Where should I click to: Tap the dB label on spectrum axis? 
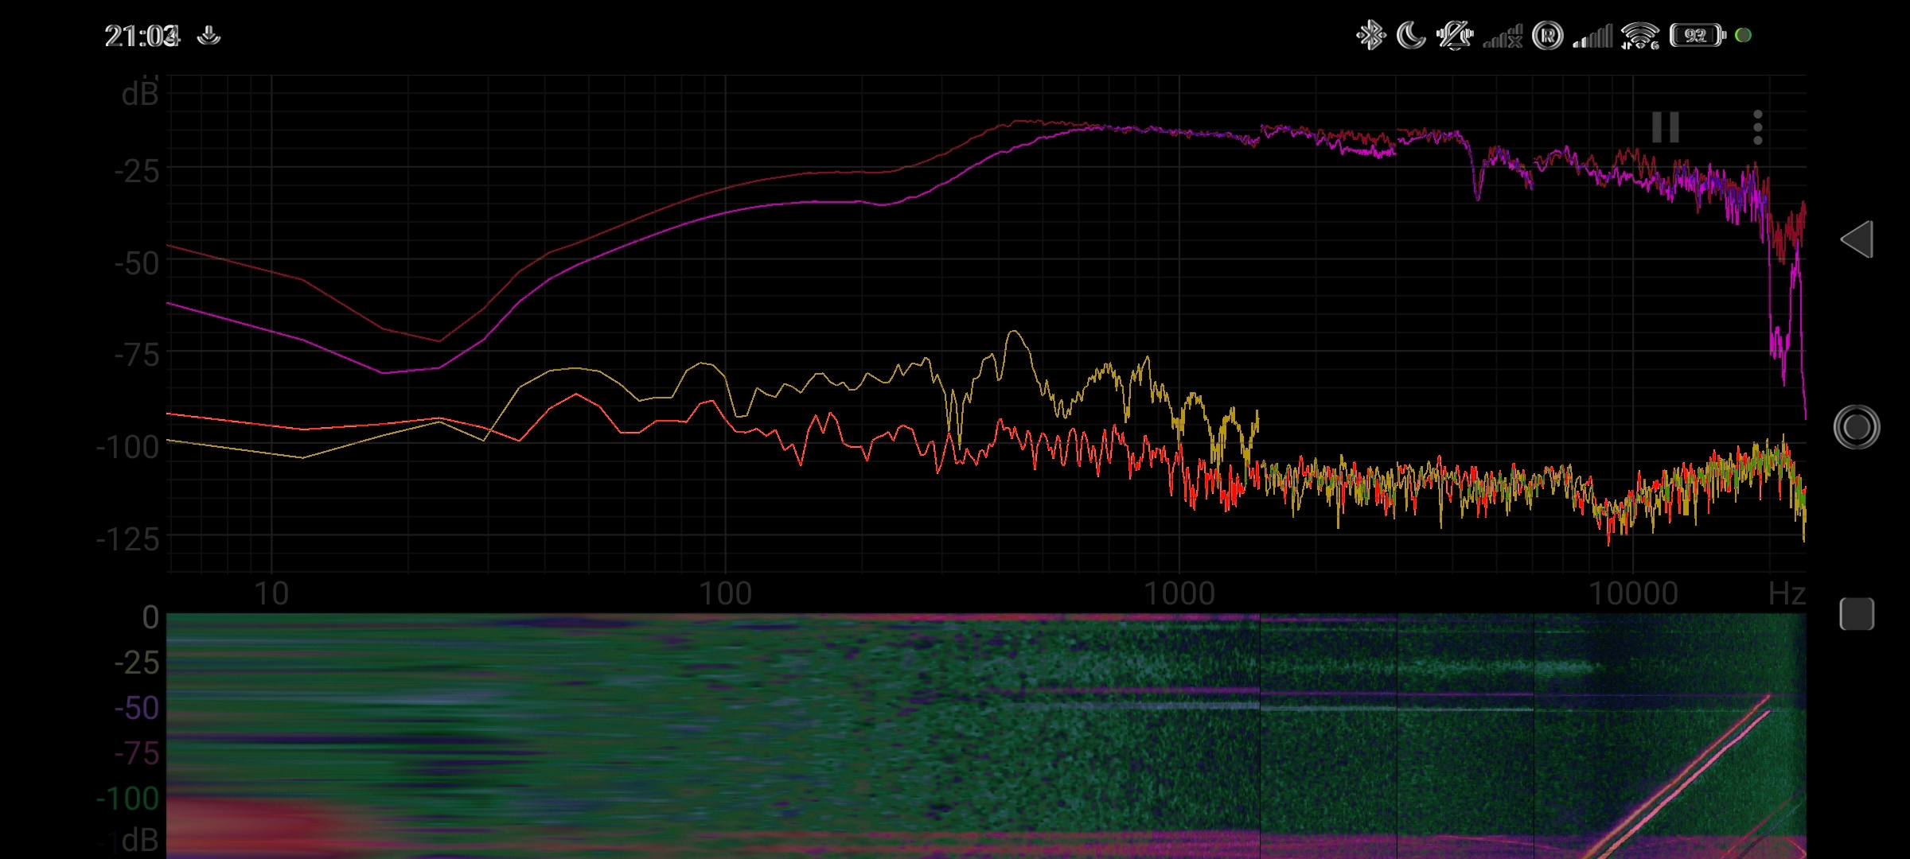point(140,95)
